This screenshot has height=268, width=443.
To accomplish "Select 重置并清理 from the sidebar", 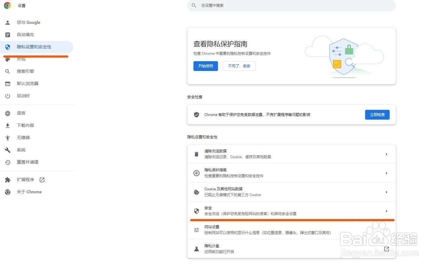I will 27,162.
